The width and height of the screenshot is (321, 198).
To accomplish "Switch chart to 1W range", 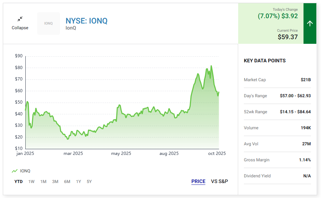I will pos(31,182).
